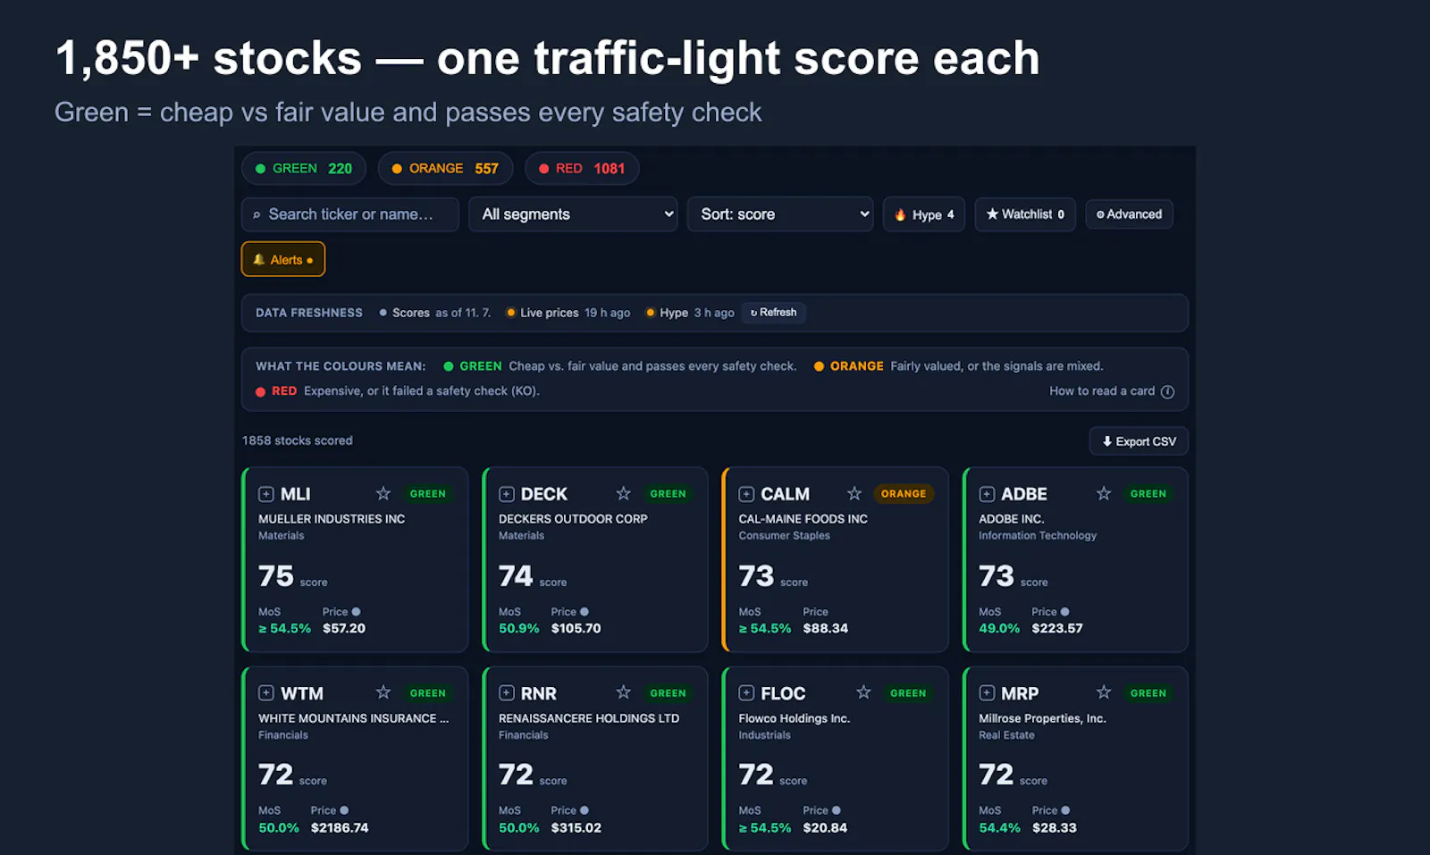
Task: Open How to read a card
Action: pyautogui.click(x=1102, y=391)
